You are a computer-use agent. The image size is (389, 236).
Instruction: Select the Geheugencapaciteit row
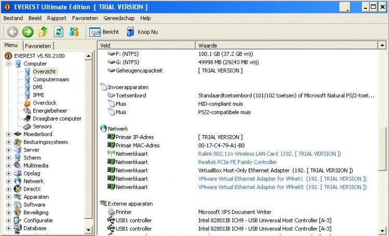238,70
